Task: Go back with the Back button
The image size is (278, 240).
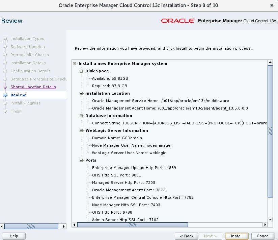Action: [x=187, y=236]
